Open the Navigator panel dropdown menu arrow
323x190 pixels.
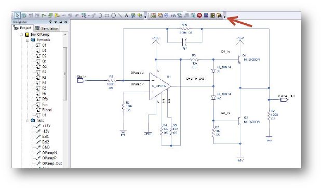click(56, 22)
